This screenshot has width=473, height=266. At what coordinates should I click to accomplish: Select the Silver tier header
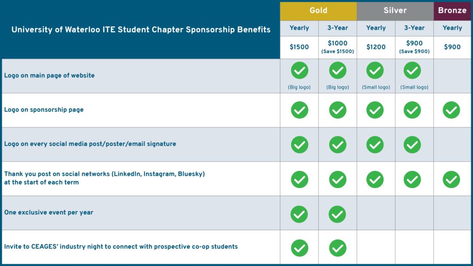click(395, 11)
